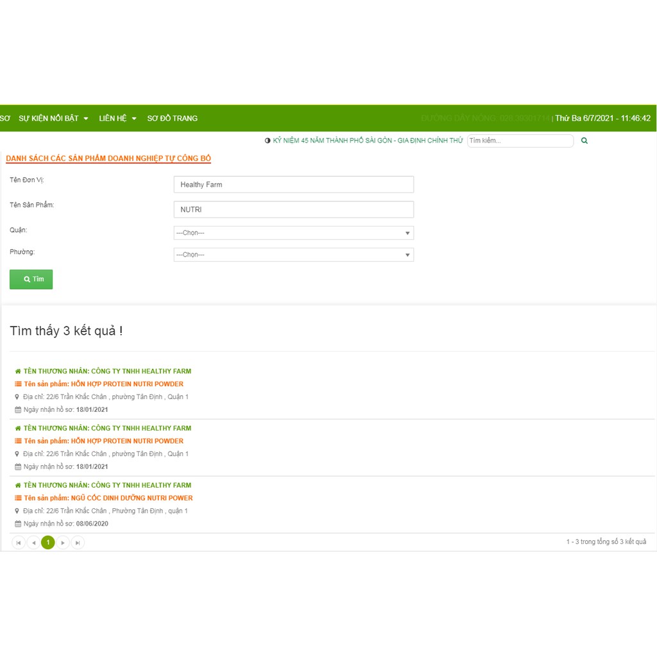Click the magnifier search icon in header

(x=584, y=141)
